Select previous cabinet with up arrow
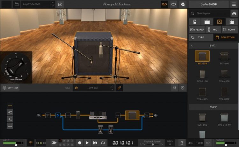This screenshot has height=147, width=239. (x=112, y=86)
